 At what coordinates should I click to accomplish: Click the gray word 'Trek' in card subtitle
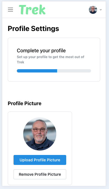coord(20,62)
